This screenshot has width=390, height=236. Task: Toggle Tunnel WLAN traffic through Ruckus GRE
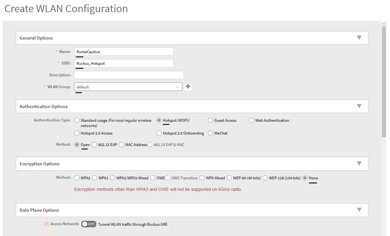click(89, 224)
